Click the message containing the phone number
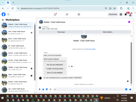This screenshot has width=136, height=102. [63, 78]
